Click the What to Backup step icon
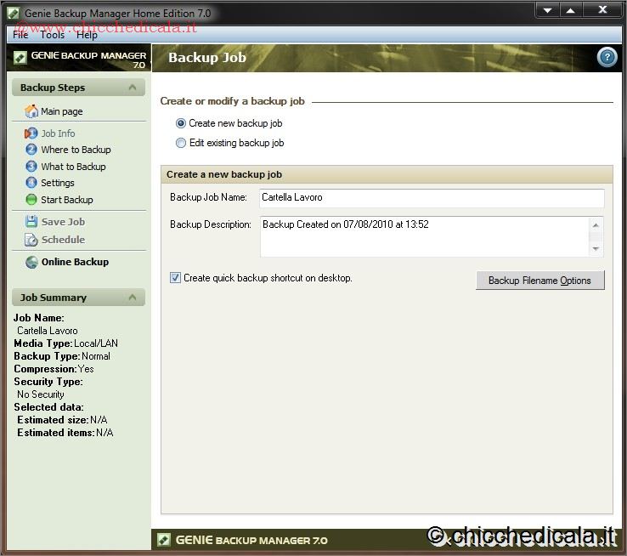Image resolution: width=627 pixels, height=556 pixels. [31, 167]
